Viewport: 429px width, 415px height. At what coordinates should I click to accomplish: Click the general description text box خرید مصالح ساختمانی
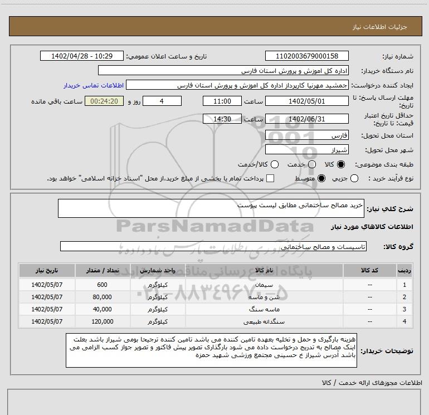pos(211,208)
